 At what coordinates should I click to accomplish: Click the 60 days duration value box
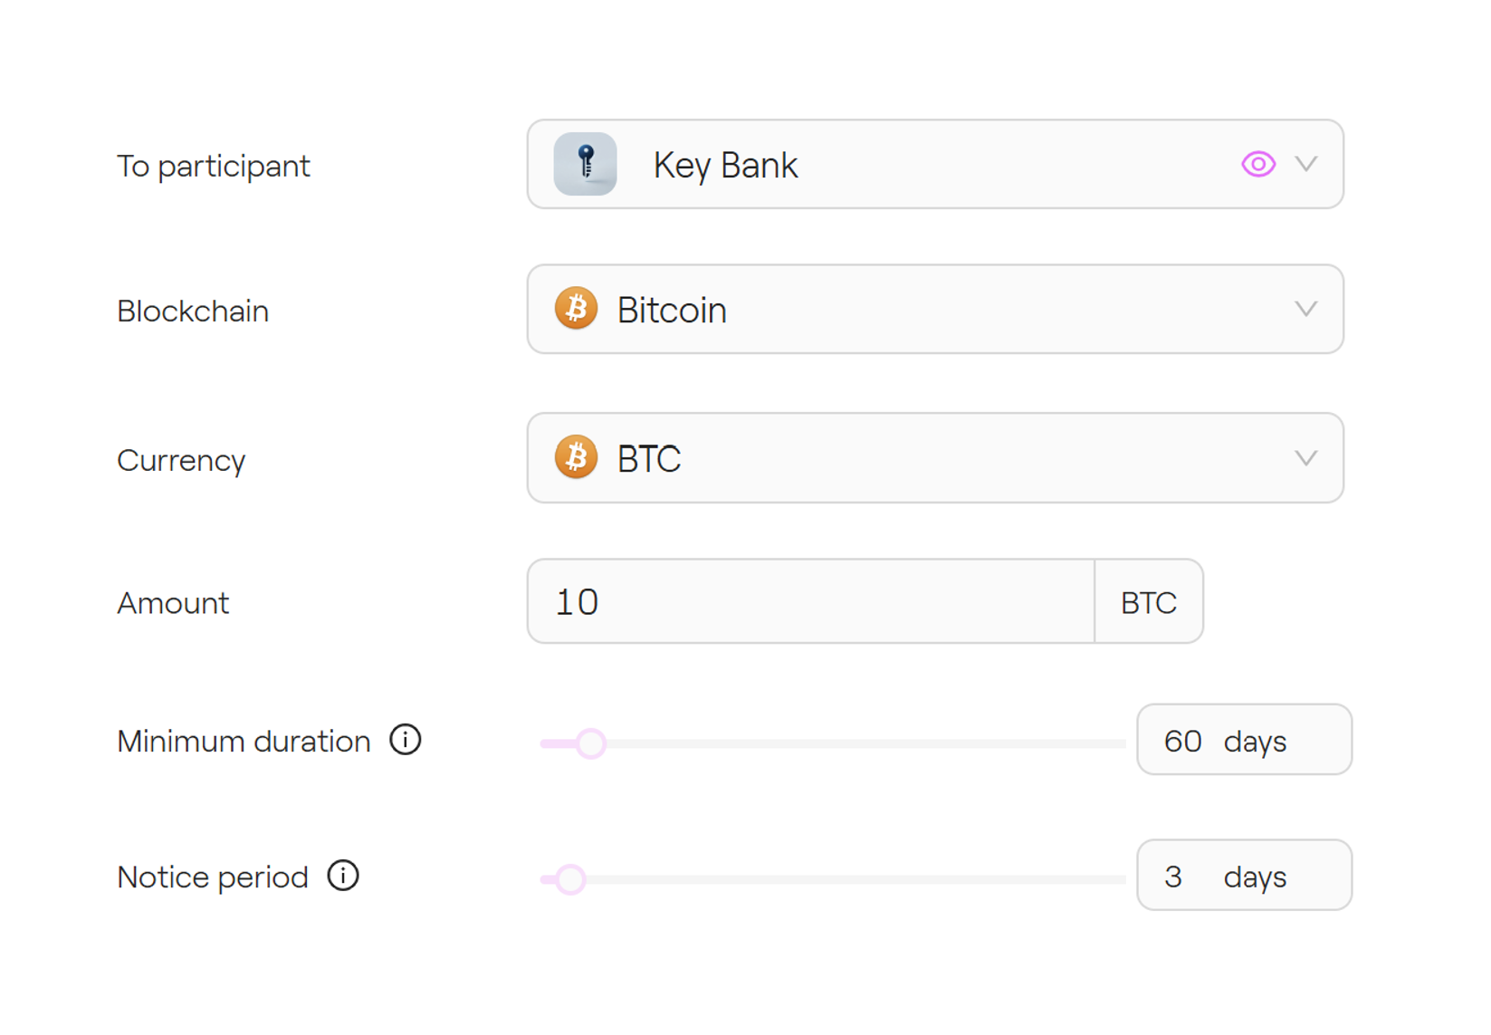click(1243, 740)
